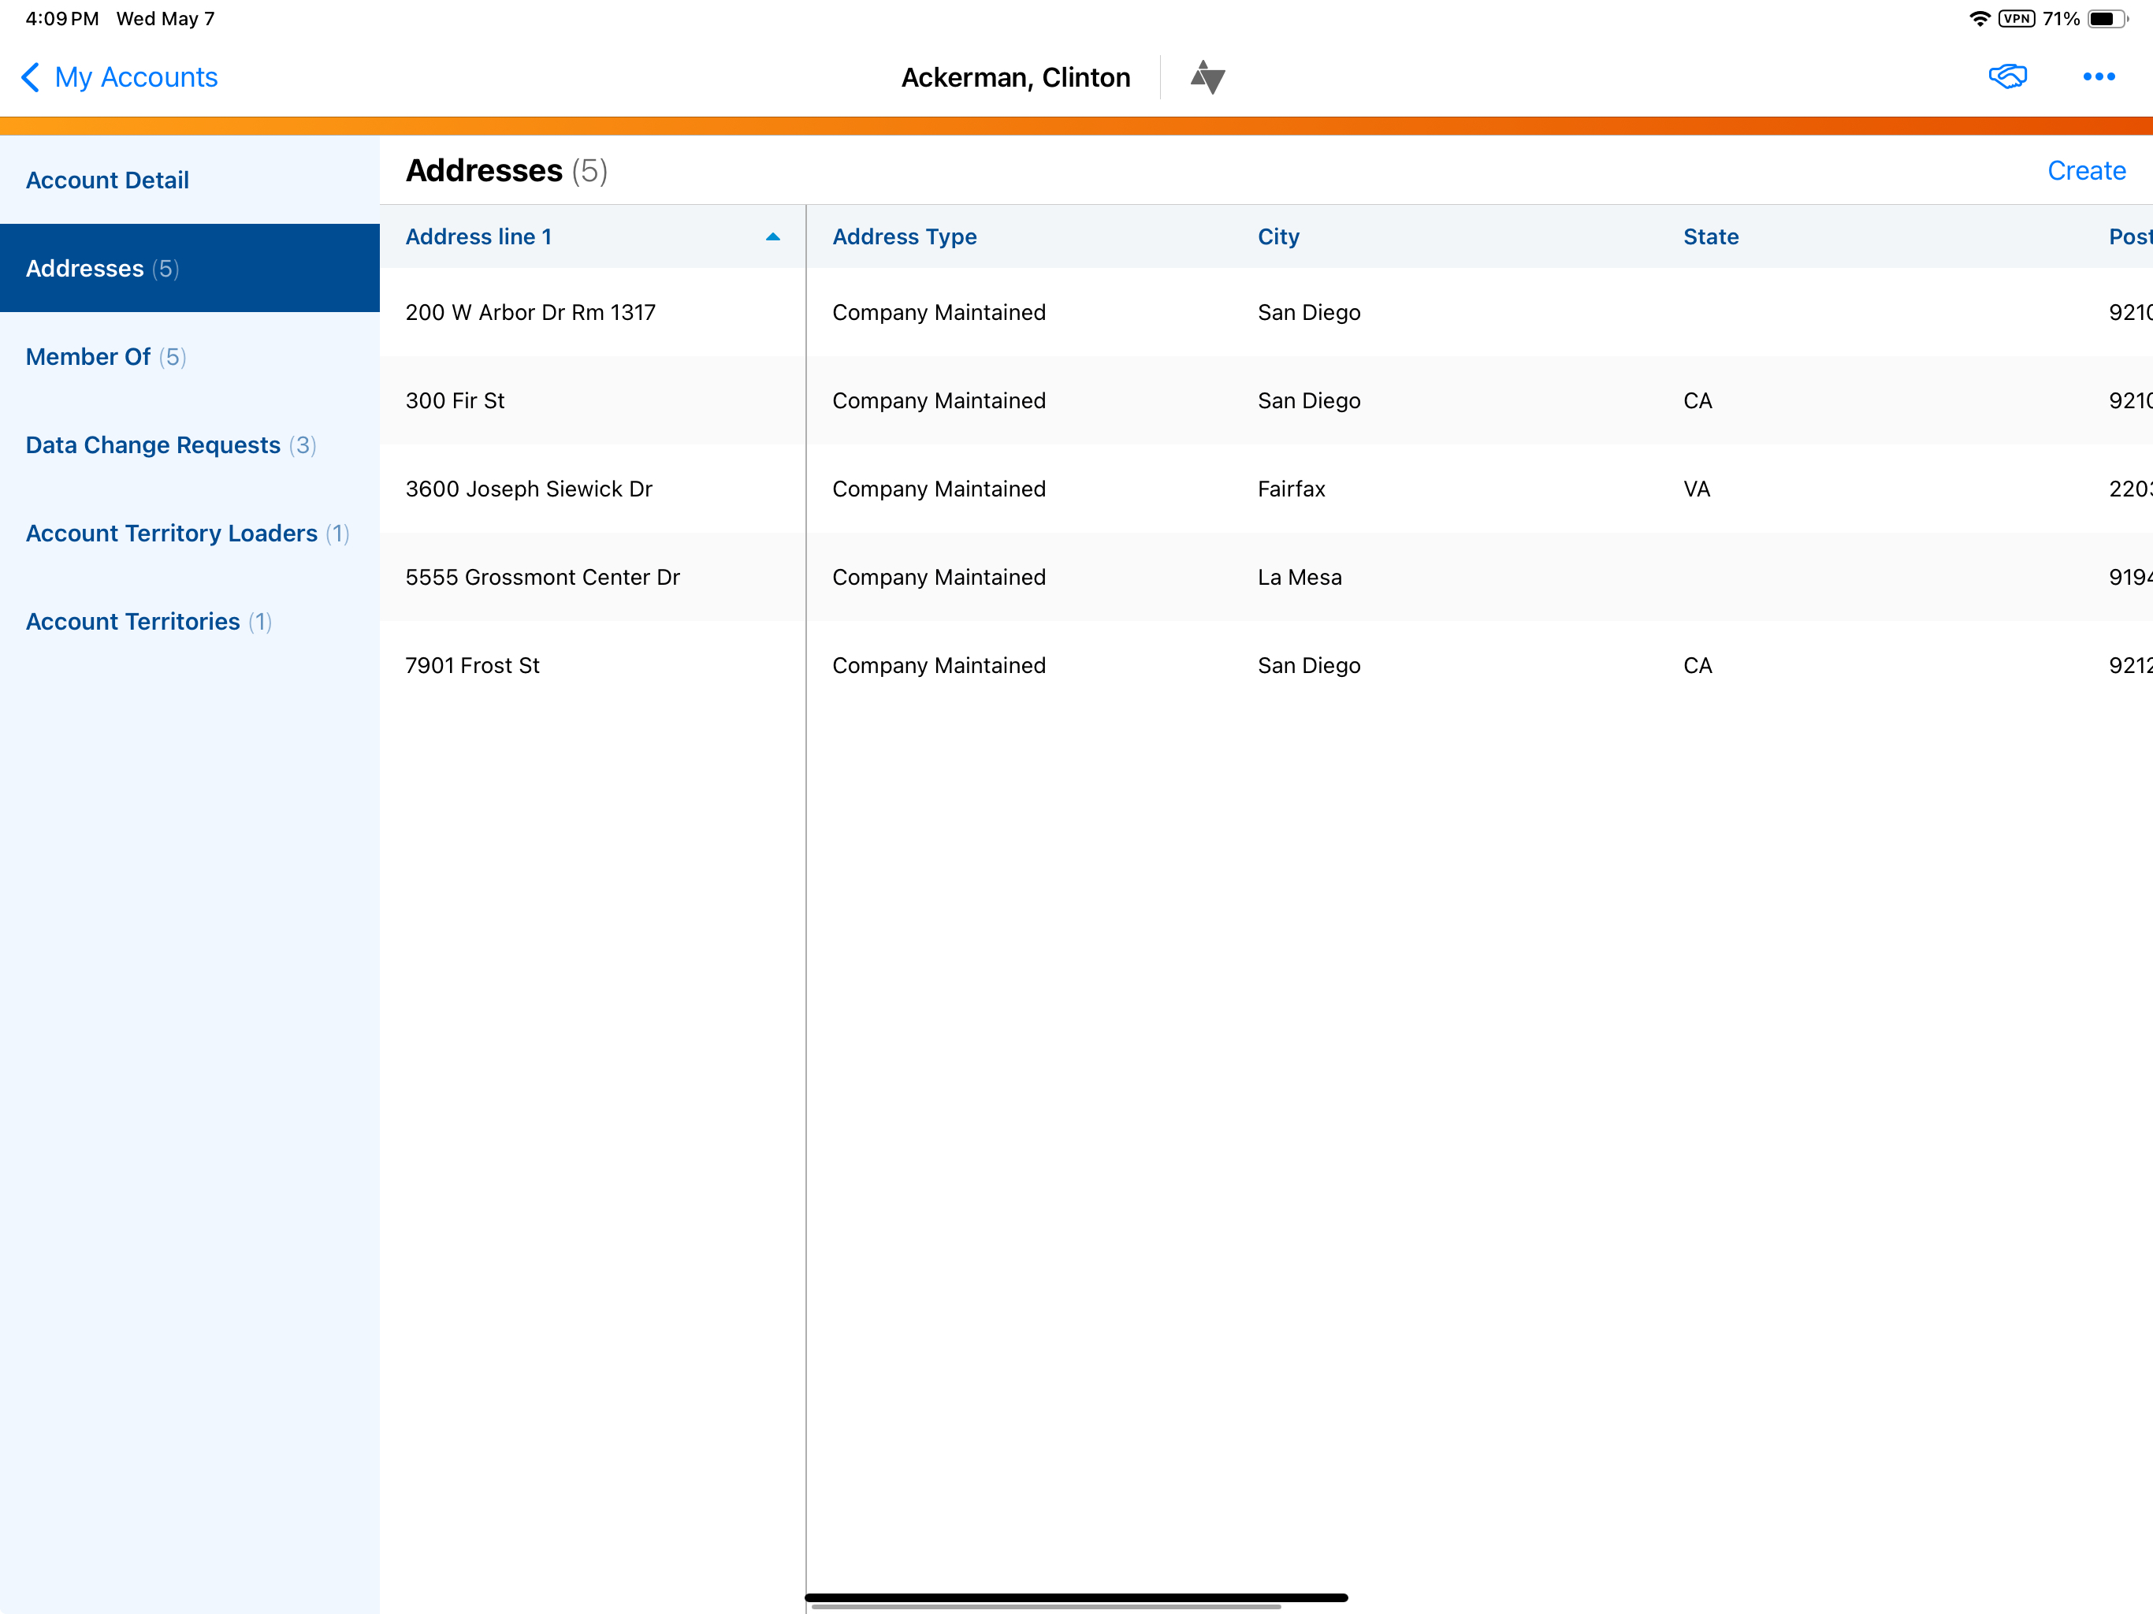Tap the handshake icon in header
The width and height of the screenshot is (2153, 1614).
2007,77
